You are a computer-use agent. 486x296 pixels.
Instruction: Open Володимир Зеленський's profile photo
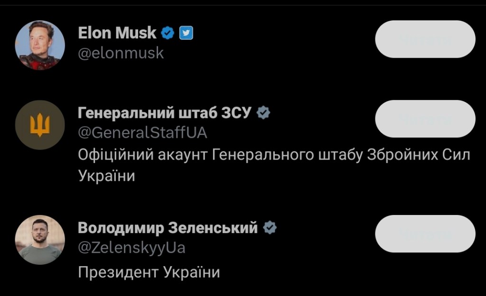coord(40,240)
